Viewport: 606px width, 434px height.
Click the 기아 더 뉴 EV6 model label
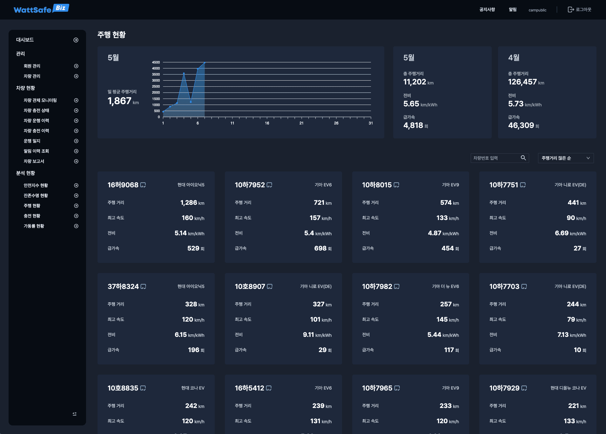coord(445,286)
